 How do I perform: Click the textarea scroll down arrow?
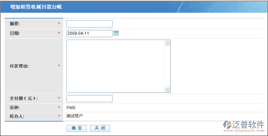coord(167,89)
